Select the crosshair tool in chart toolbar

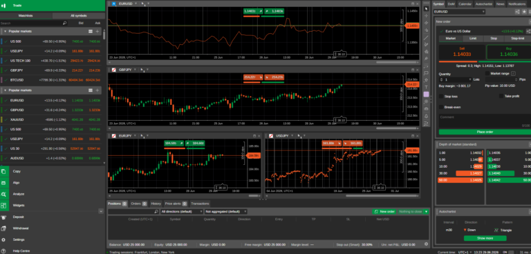426,16
